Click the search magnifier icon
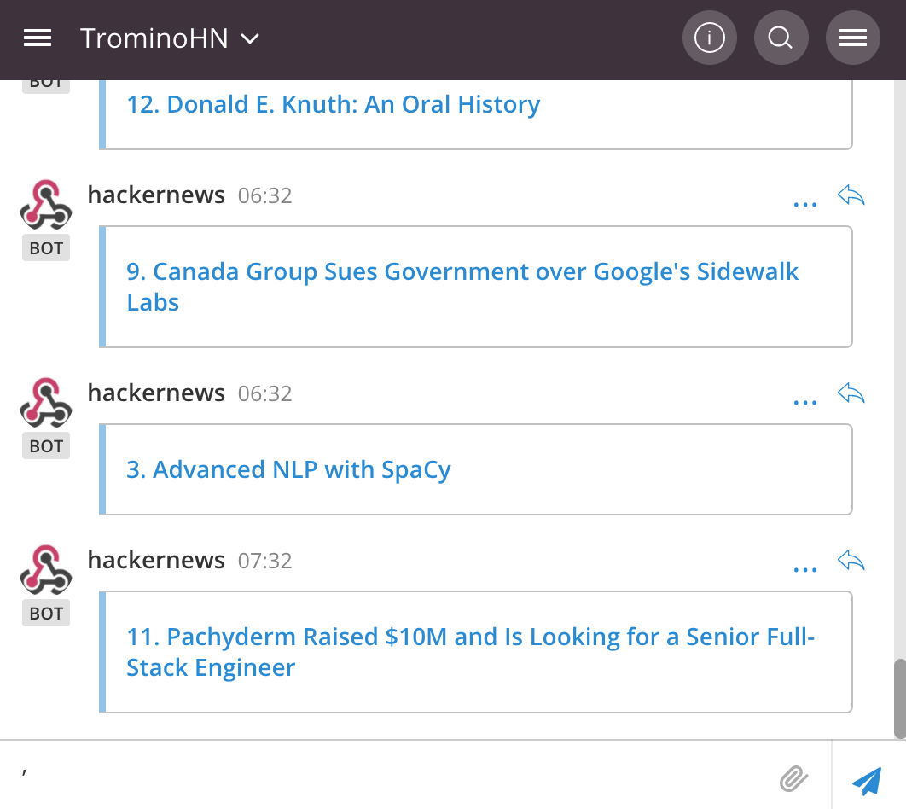 click(781, 38)
